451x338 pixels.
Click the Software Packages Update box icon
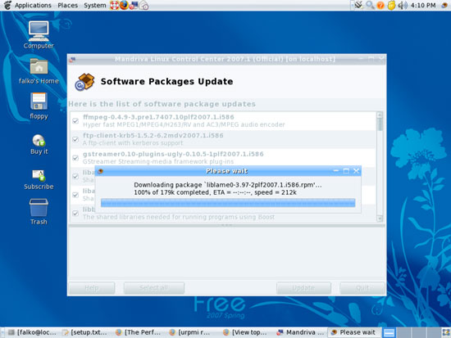(84, 82)
